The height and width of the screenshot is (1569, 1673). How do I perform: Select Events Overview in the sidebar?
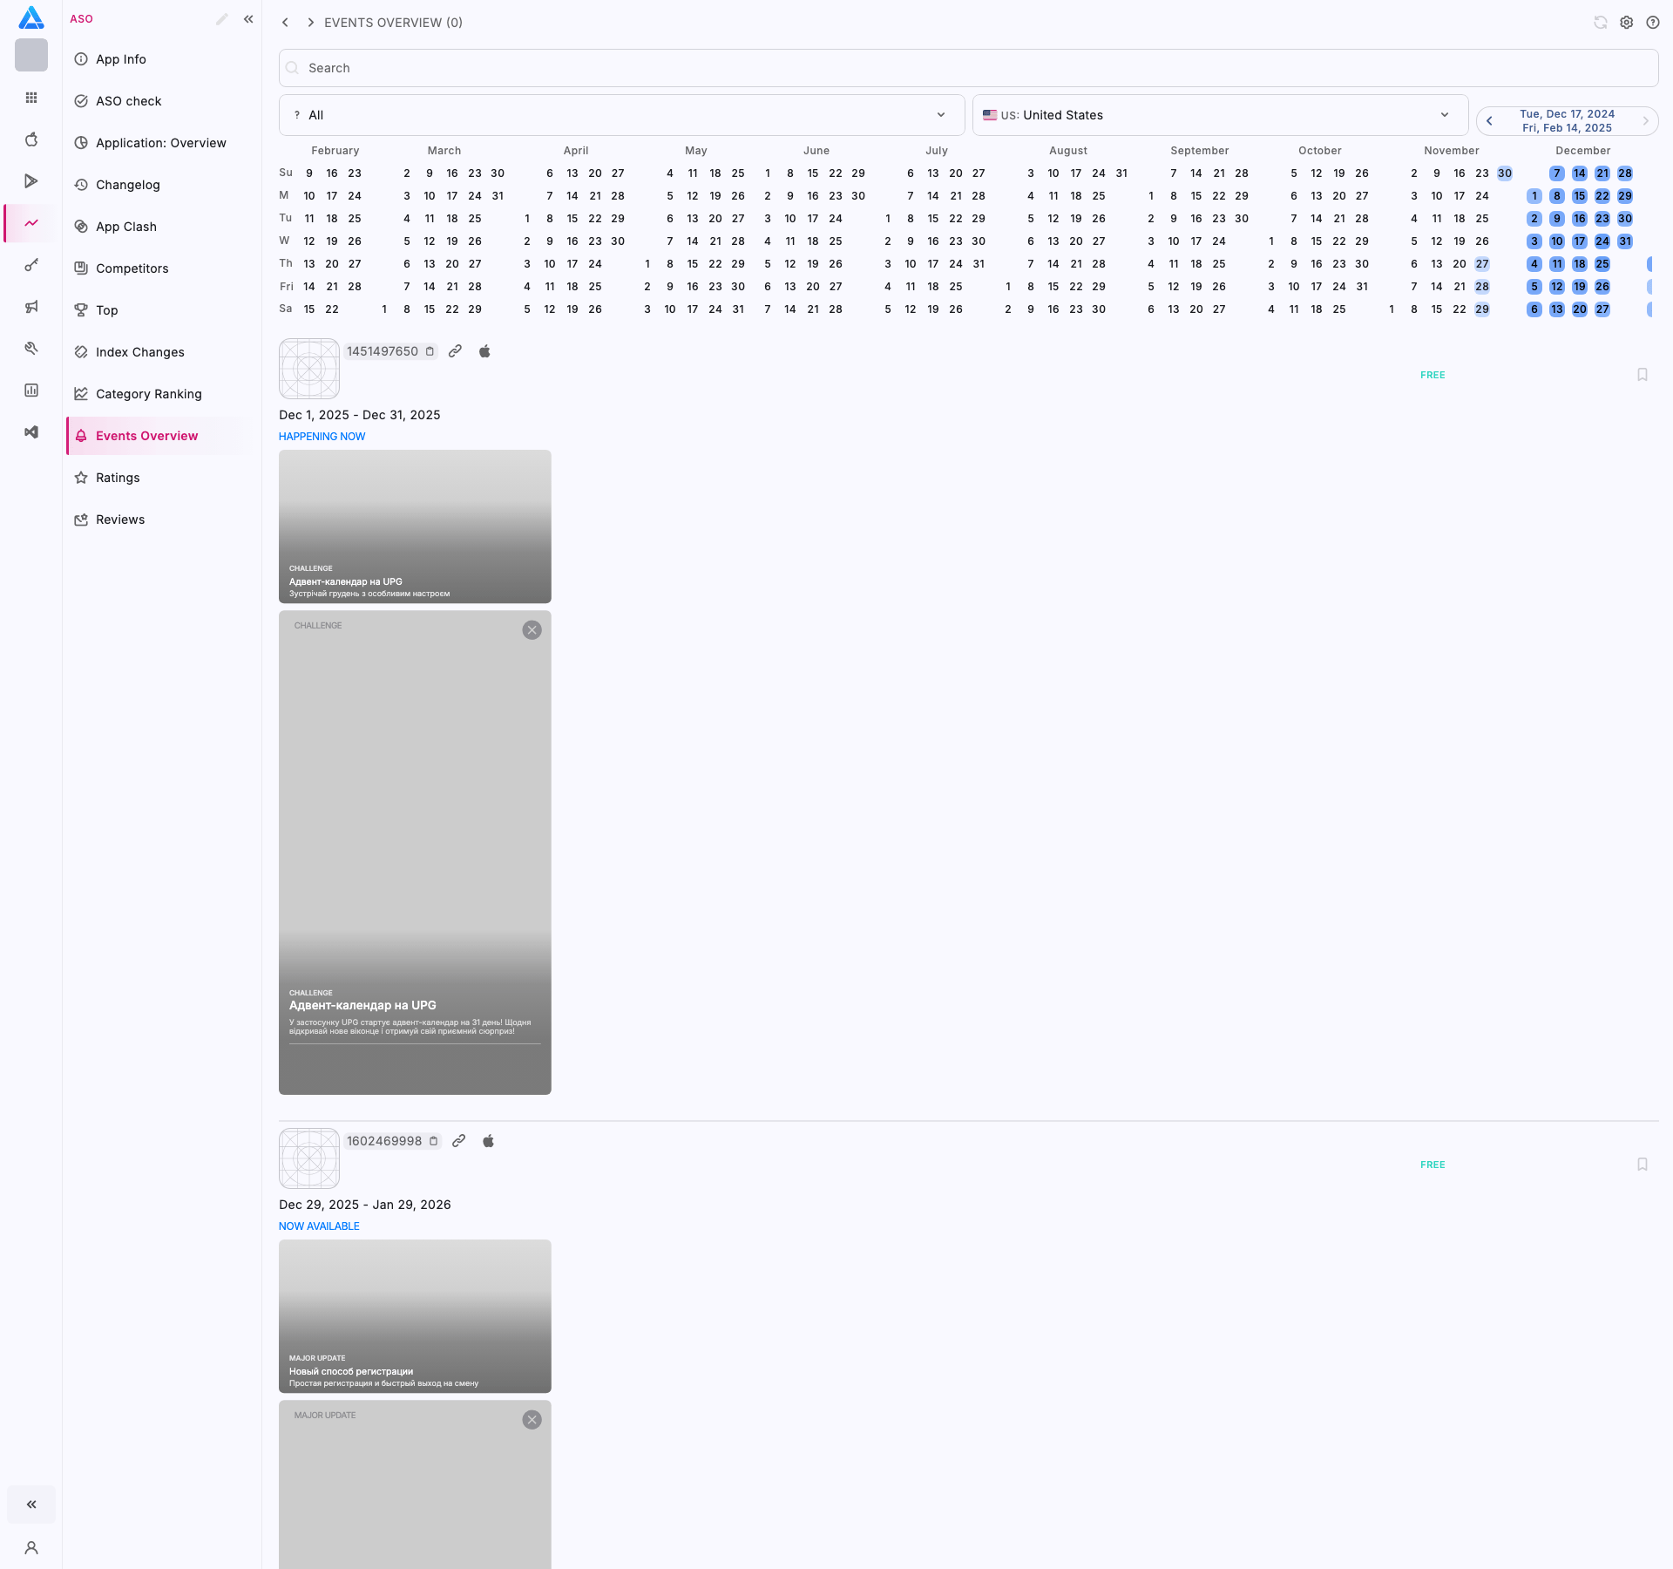point(158,436)
